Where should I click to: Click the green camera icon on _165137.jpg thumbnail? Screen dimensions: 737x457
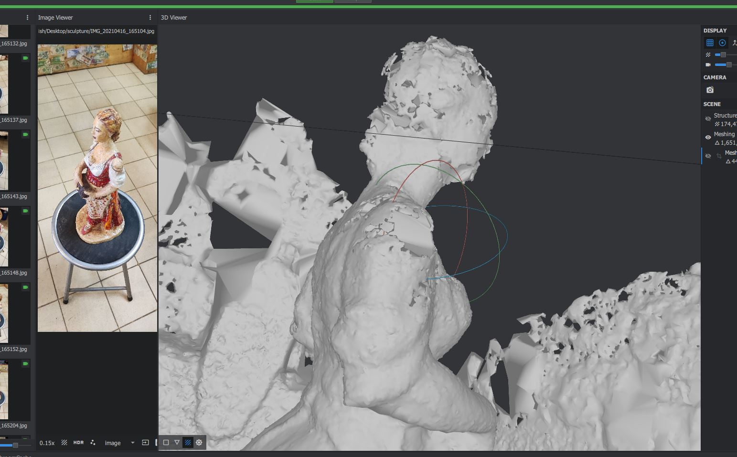click(x=25, y=58)
